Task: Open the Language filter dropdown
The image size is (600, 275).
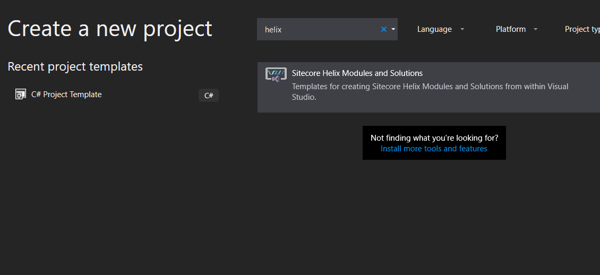Action: (440, 29)
